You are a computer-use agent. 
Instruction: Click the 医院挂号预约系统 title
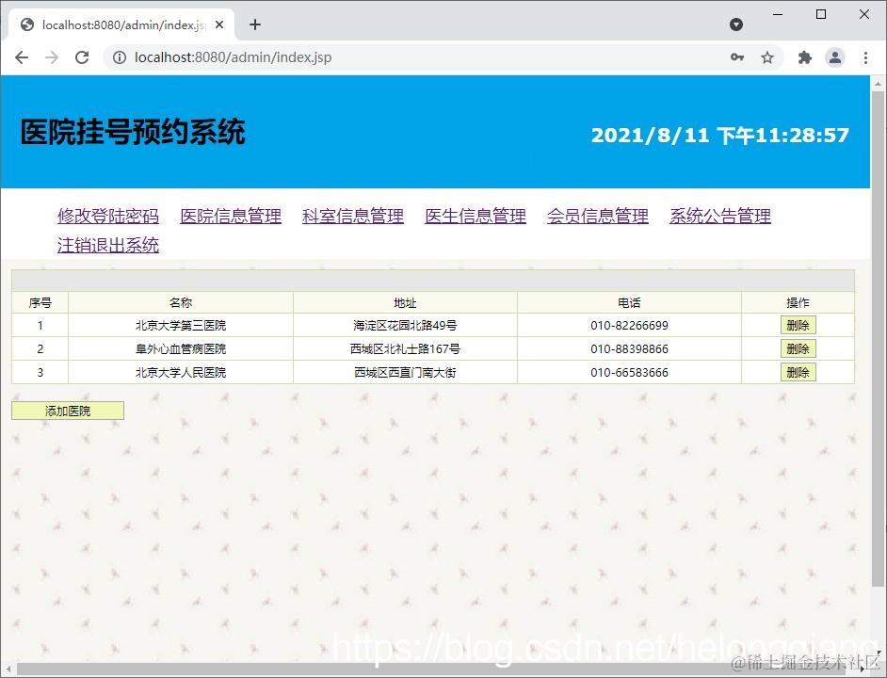[x=133, y=132]
